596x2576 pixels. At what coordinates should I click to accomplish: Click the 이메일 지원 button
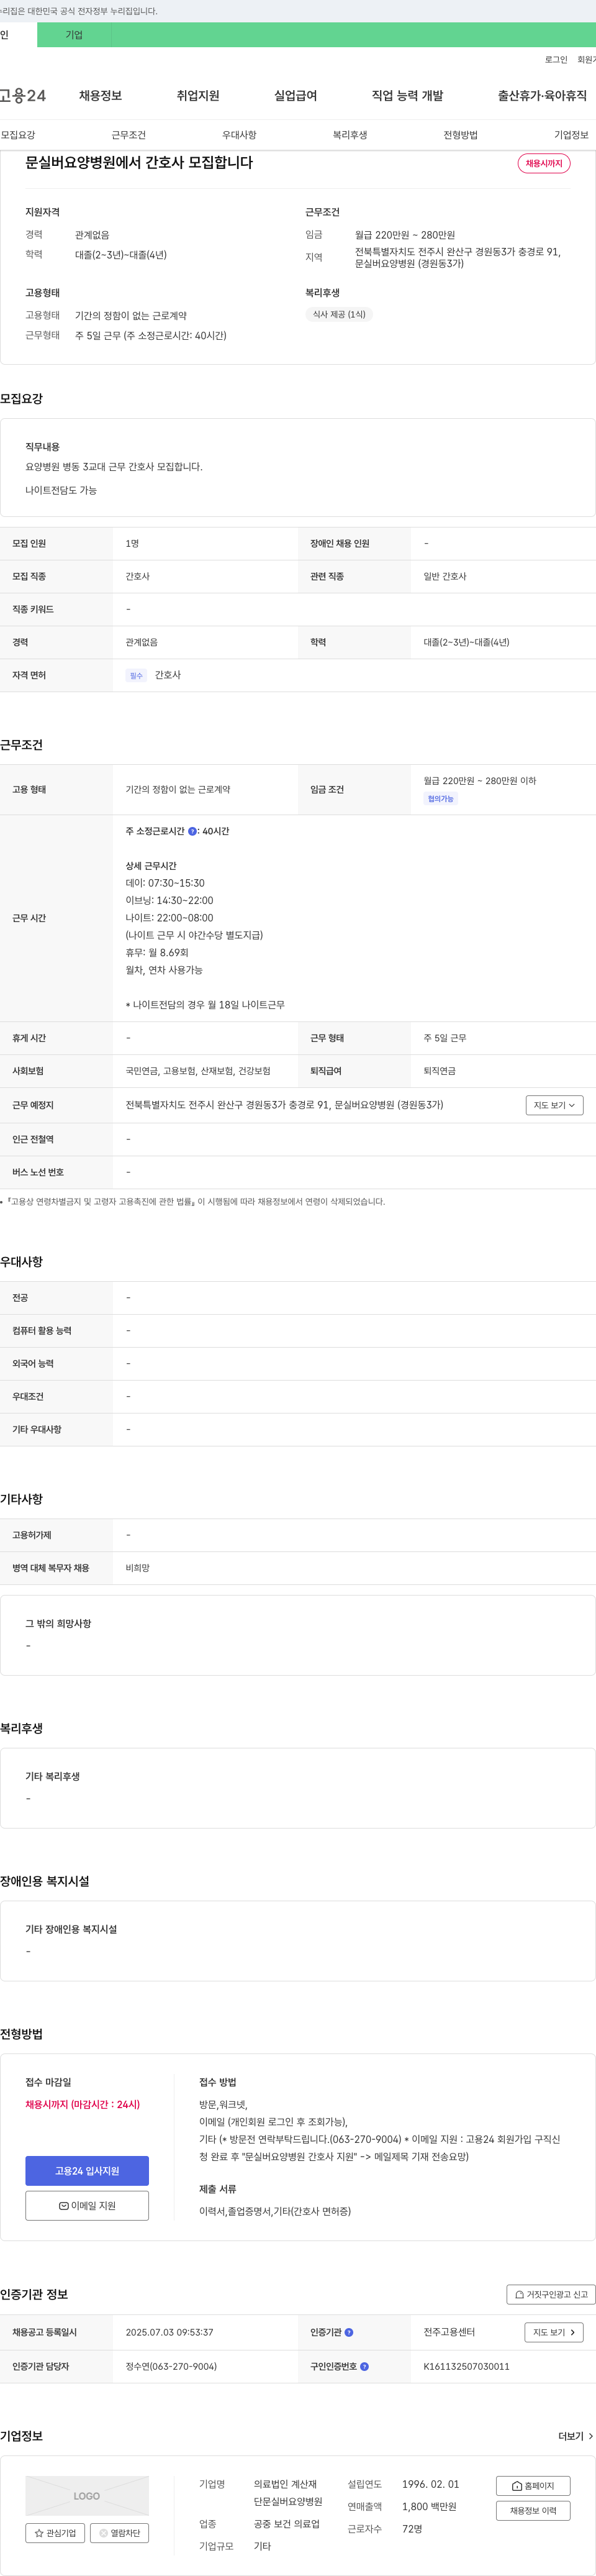tap(87, 2205)
